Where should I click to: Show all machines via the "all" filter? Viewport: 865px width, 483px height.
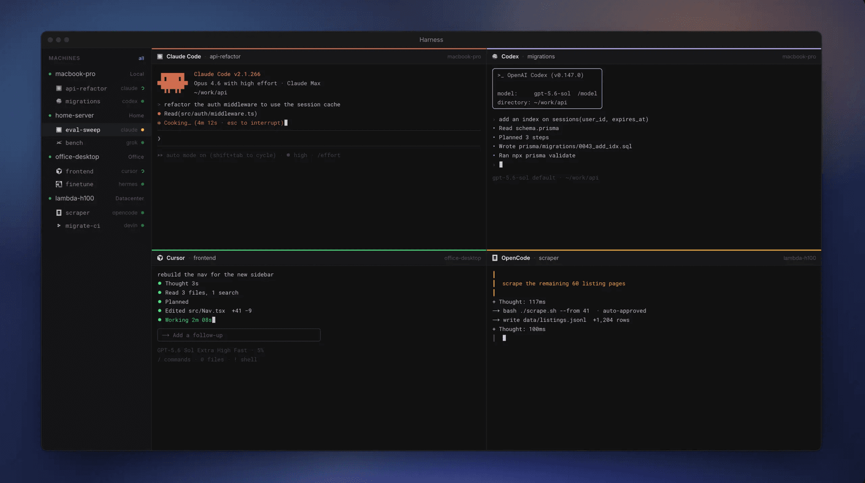[x=141, y=58]
